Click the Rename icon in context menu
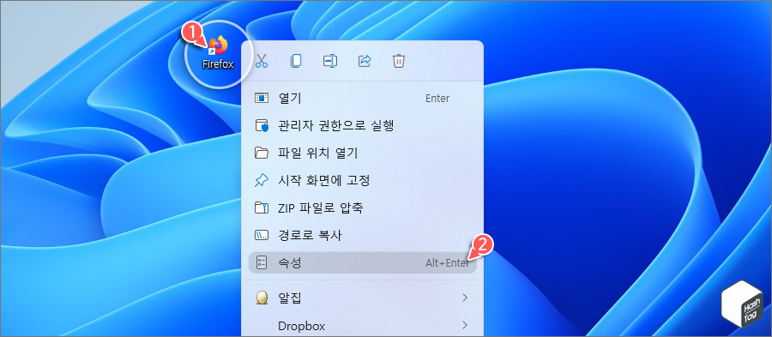772x337 pixels. 330,61
